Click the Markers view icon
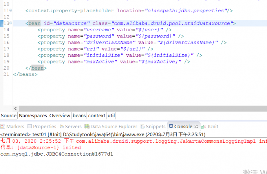This screenshot has height=174, width=267. 3,126
